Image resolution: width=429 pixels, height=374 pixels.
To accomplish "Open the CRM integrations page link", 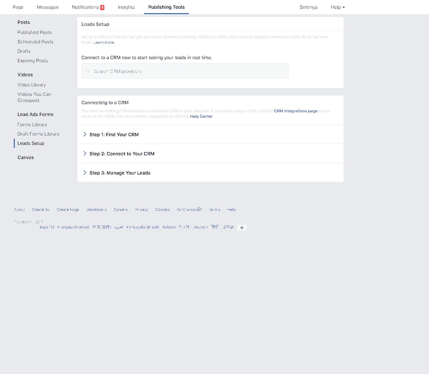I will coord(295,111).
